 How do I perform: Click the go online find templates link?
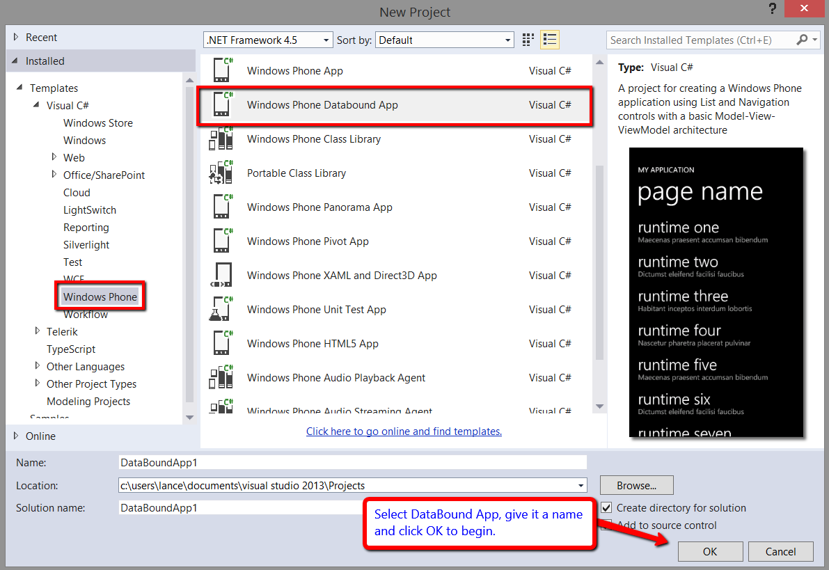coord(404,432)
